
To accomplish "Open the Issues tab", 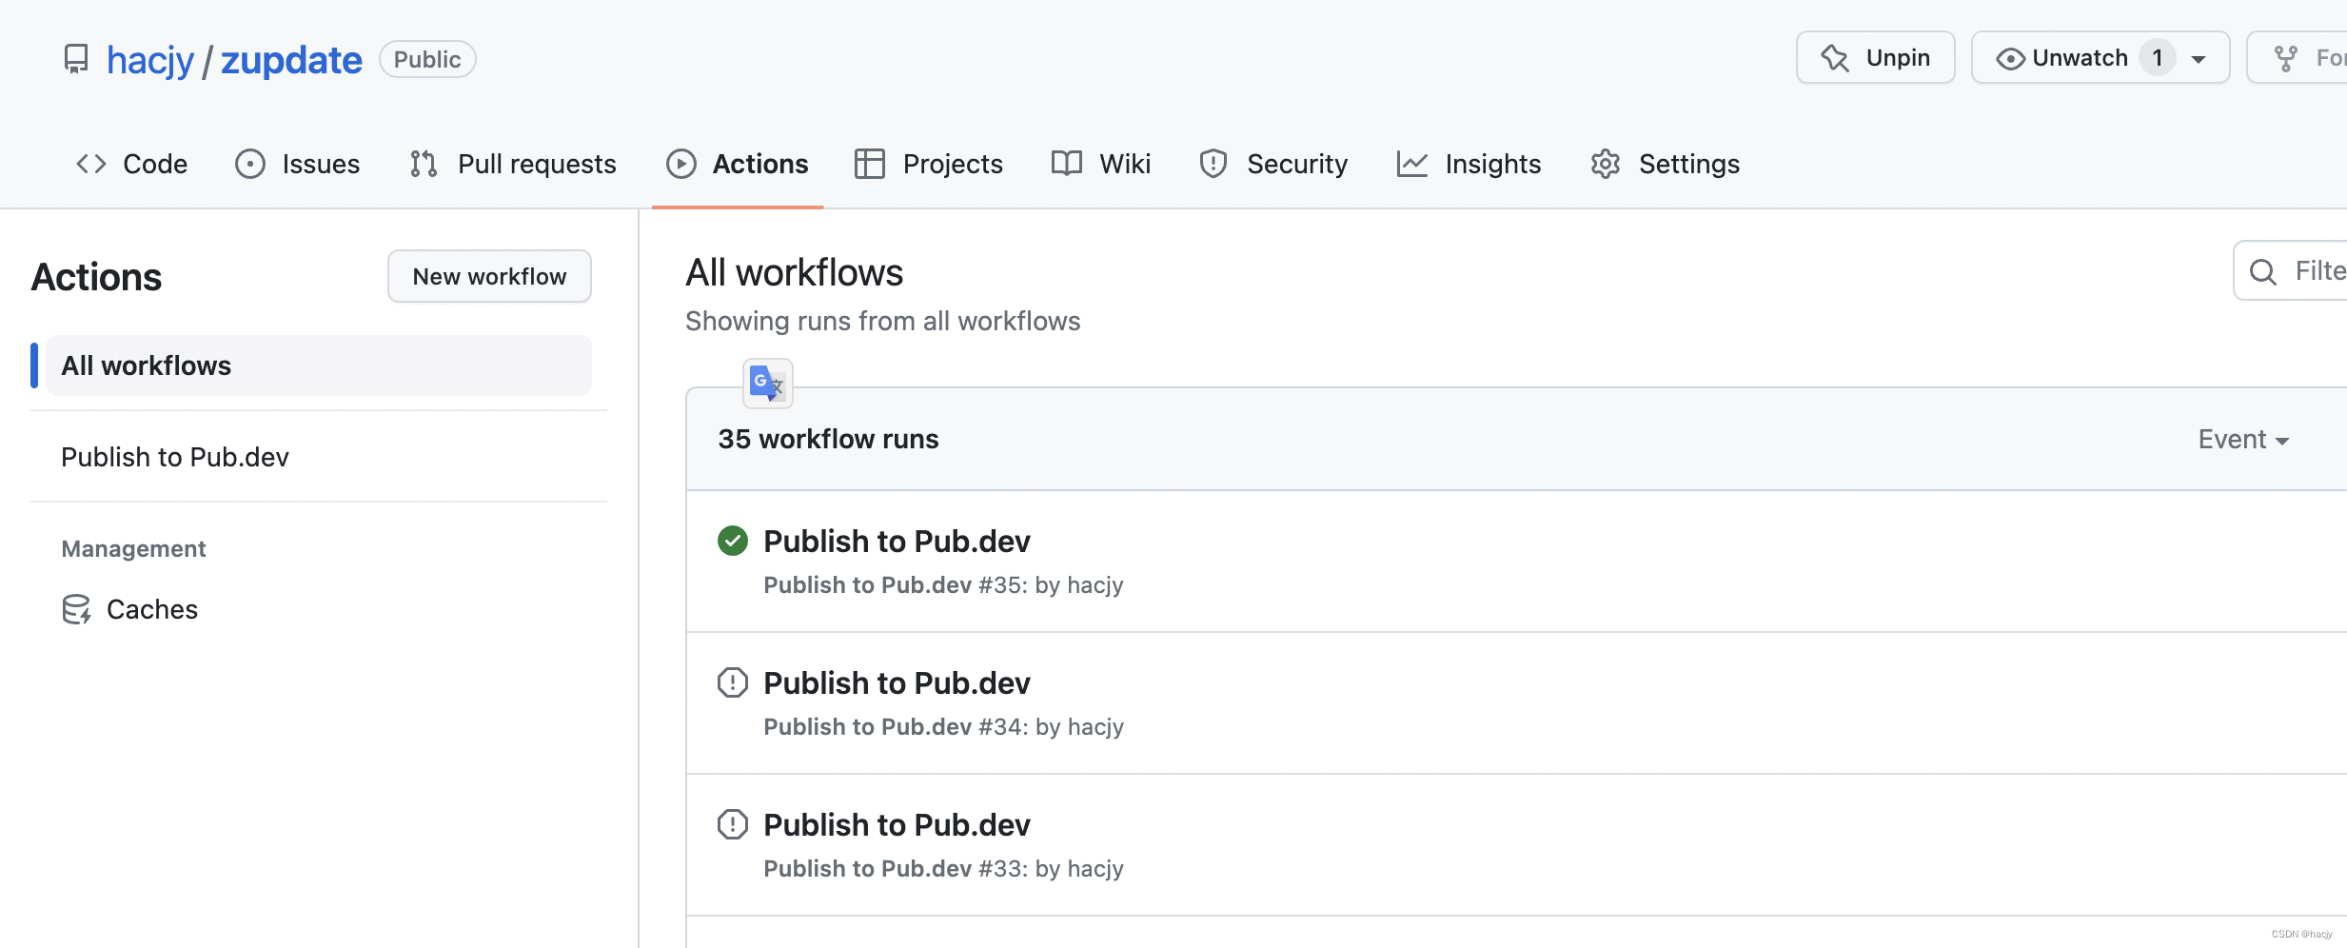I will point(297,164).
